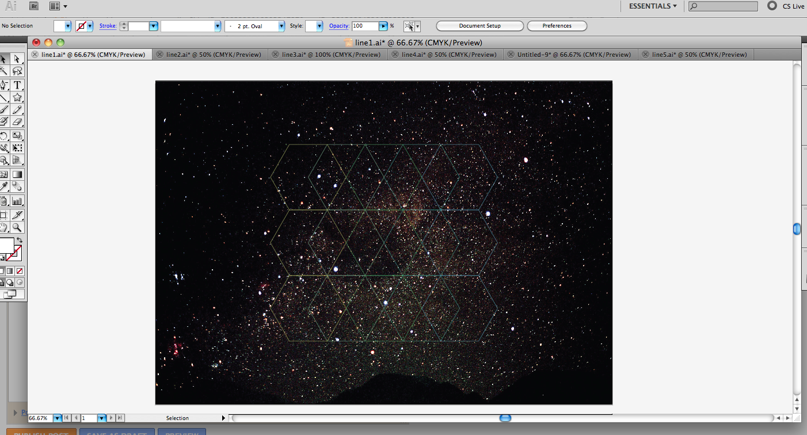Open the CS Live menu

pyautogui.click(x=794, y=6)
